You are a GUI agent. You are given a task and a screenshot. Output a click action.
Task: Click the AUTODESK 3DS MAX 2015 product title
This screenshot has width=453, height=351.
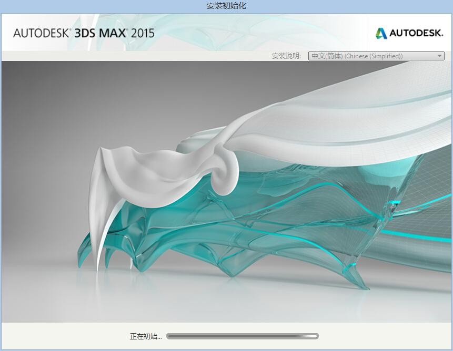pos(84,33)
